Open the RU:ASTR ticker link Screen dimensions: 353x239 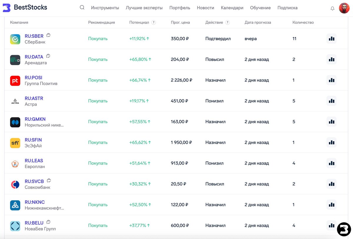(x=34, y=99)
